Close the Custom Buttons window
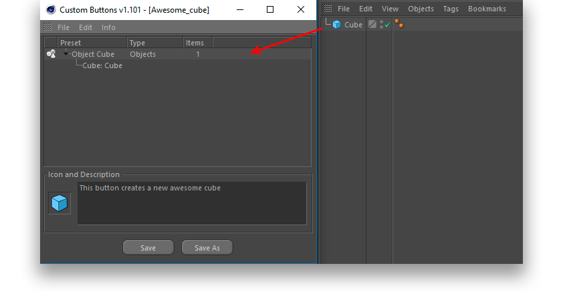 [x=301, y=10]
